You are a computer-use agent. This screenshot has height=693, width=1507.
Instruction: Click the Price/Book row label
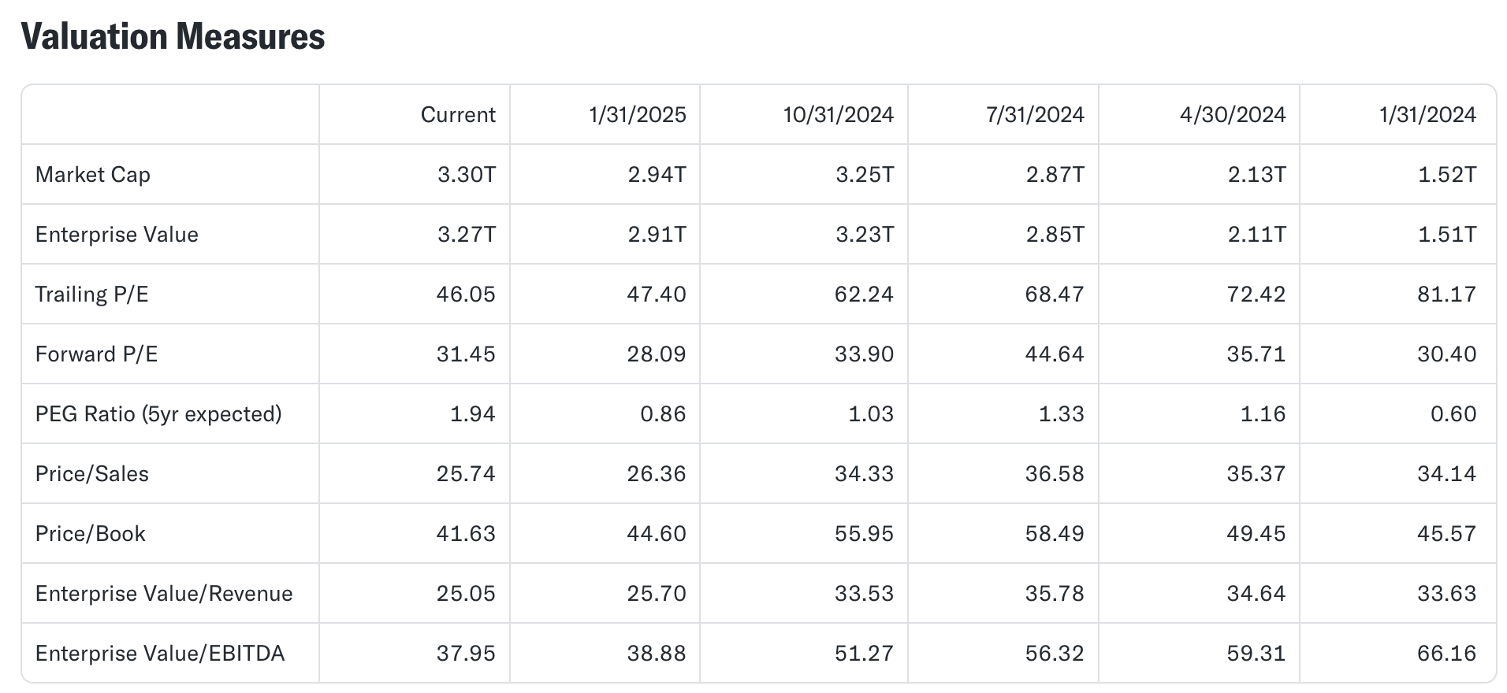[91, 534]
